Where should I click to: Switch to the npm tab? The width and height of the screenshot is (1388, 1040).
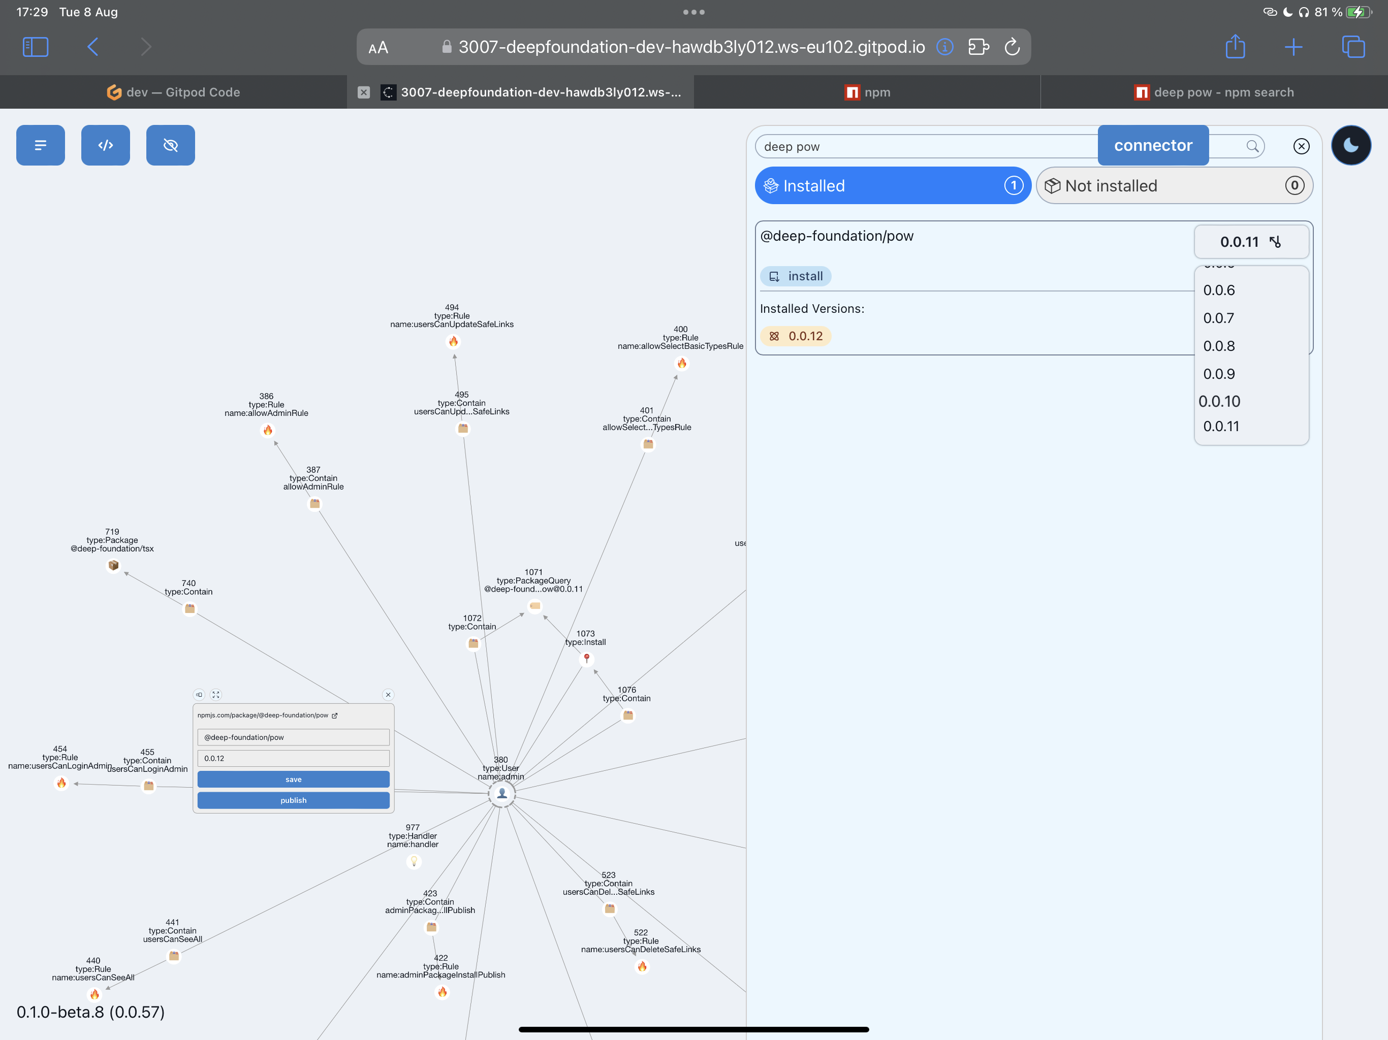pos(867,92)
